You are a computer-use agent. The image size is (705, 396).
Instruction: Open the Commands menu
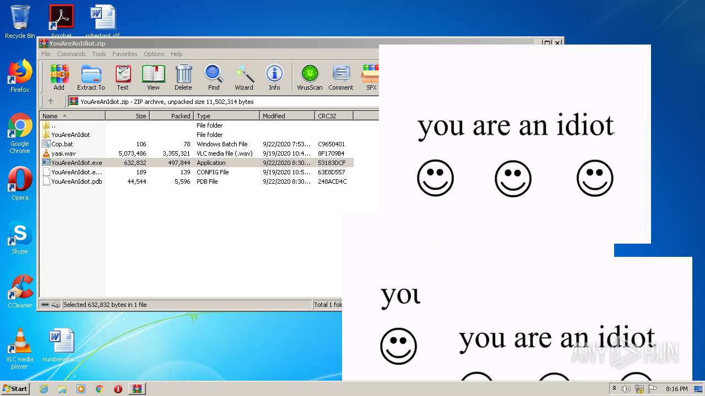coord(71,54)
